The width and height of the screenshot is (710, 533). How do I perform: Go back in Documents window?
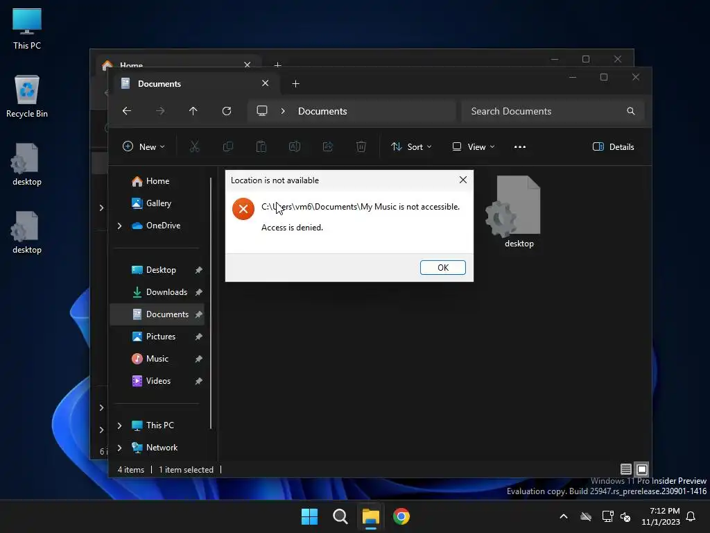[127, 111]
